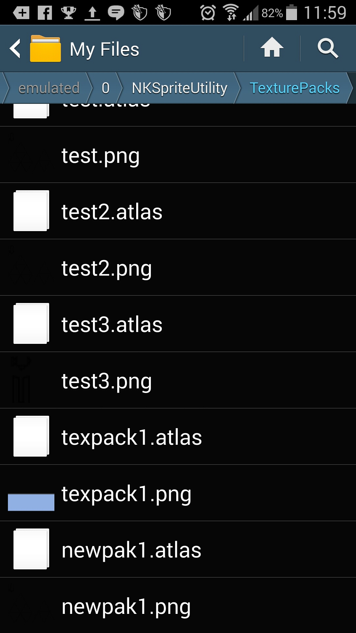Viewport: 356px width, 633px height.
Task: Navigate to NKSpriteUtility breadcrumb folder
Action: (x=179, y=88)
